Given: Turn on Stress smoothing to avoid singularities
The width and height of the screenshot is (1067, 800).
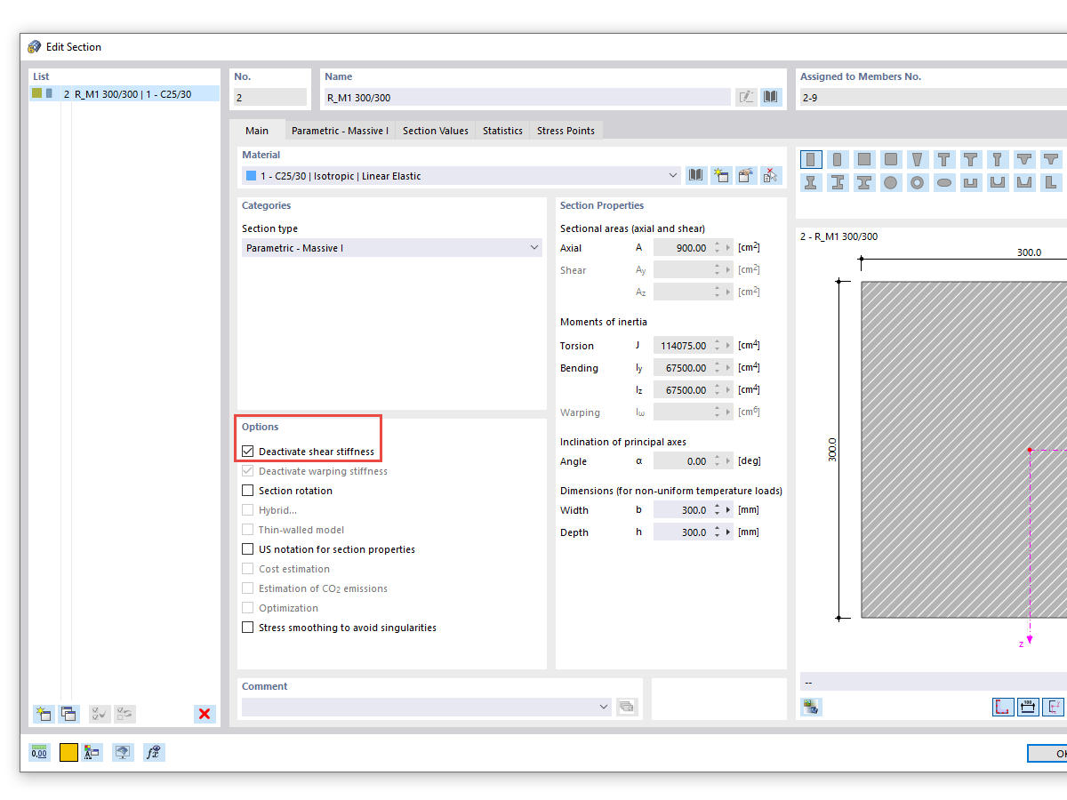Looking at the screenshot, I should coord(247,627).
